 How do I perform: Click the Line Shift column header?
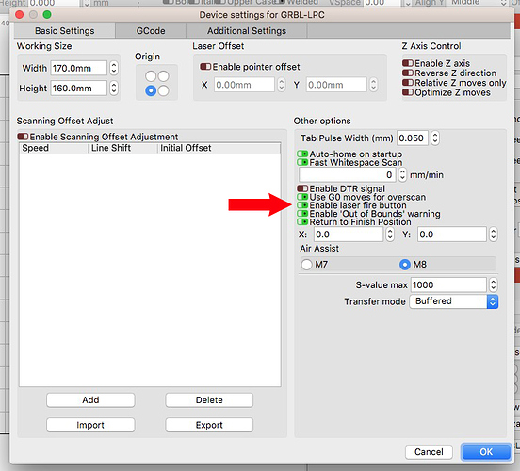pos(122,148)
